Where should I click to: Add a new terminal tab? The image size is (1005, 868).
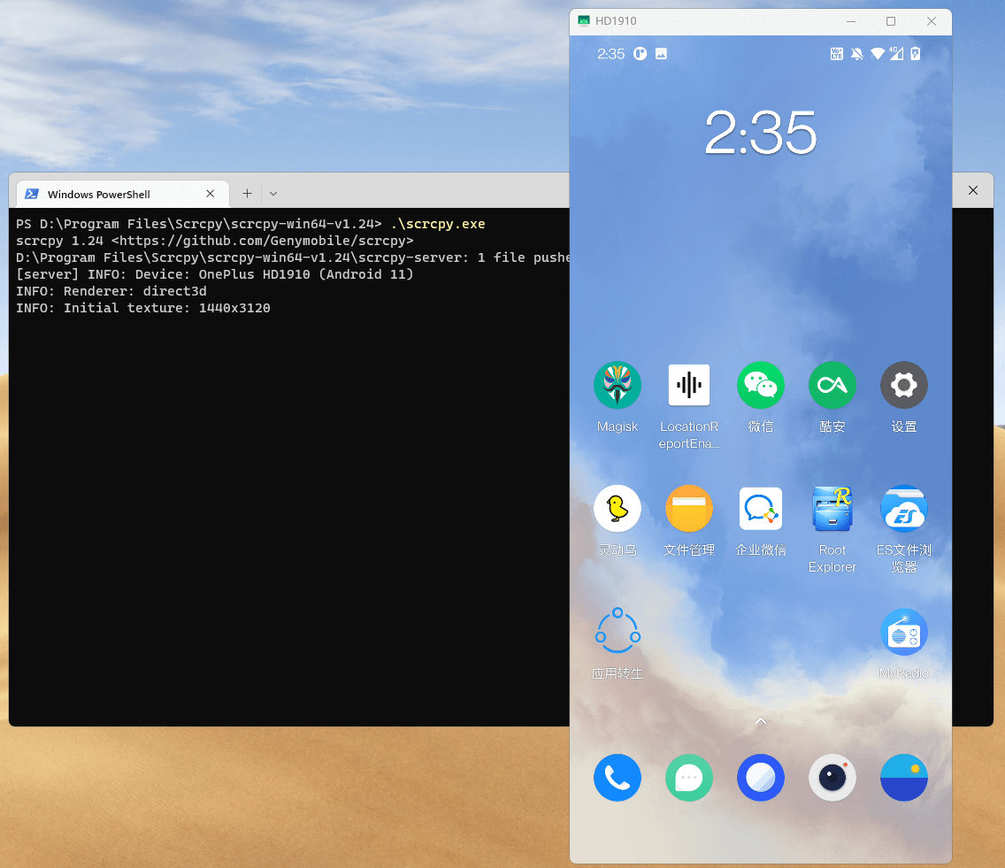[x=247, y=194]
